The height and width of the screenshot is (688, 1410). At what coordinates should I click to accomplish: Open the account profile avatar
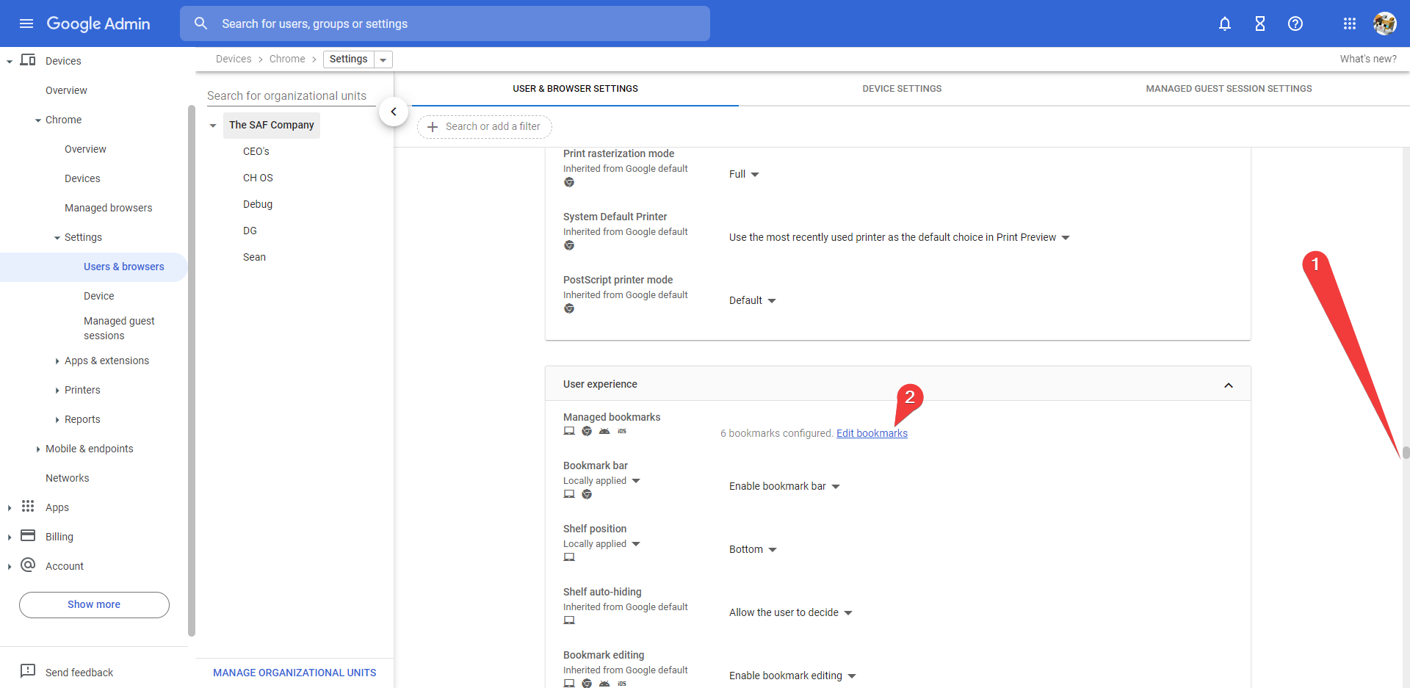[1385, 23]
